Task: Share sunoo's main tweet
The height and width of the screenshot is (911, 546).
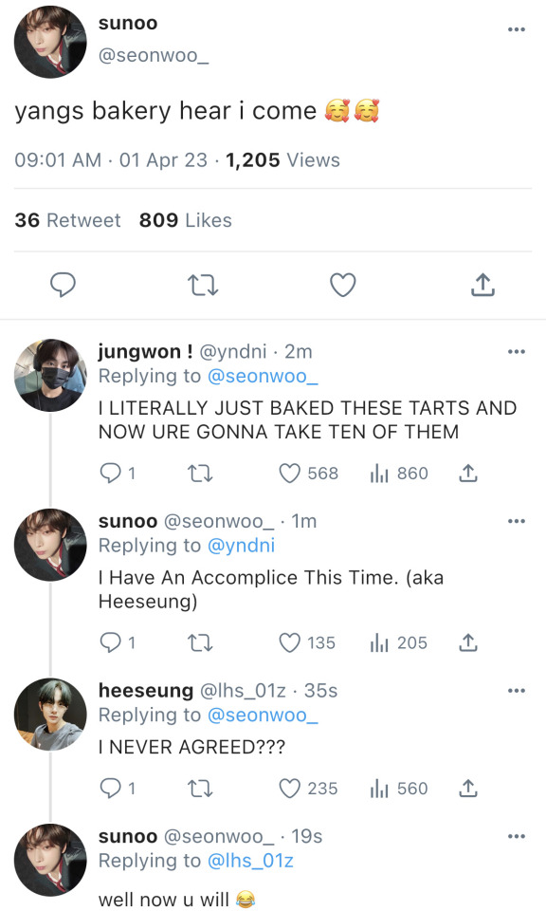Action: (482, 285)
